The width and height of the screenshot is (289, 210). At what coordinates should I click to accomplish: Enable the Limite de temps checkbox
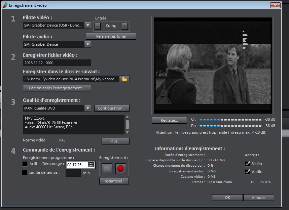click(x=25, y=173)
